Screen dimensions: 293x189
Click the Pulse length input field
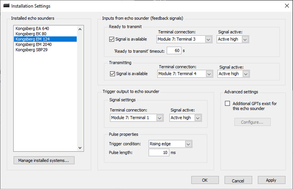tap(159, 152)
